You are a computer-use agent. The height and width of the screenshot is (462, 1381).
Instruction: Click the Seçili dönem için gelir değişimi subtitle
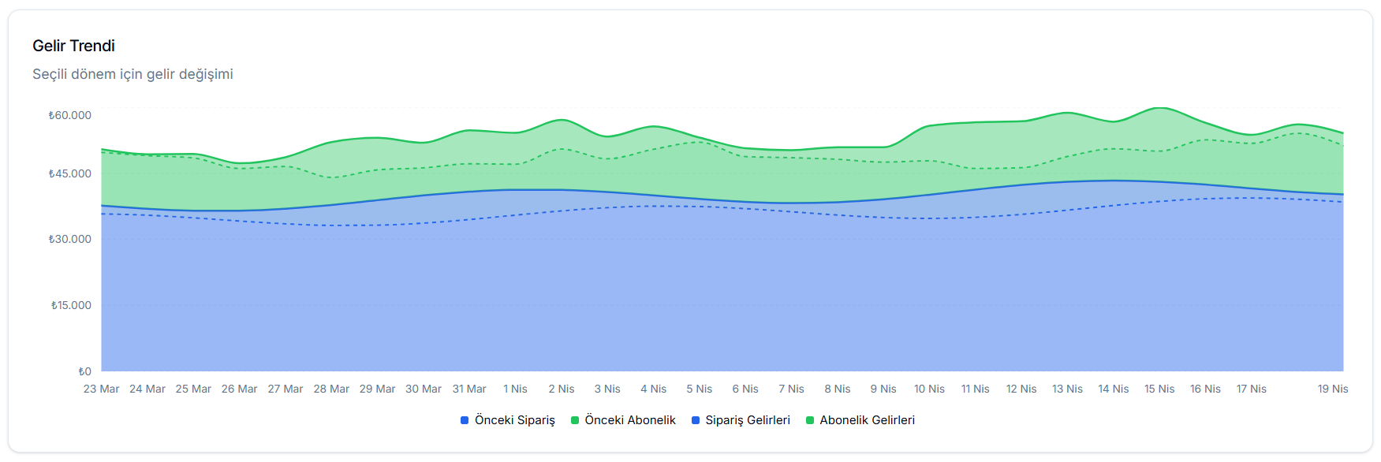coord(133,74)
